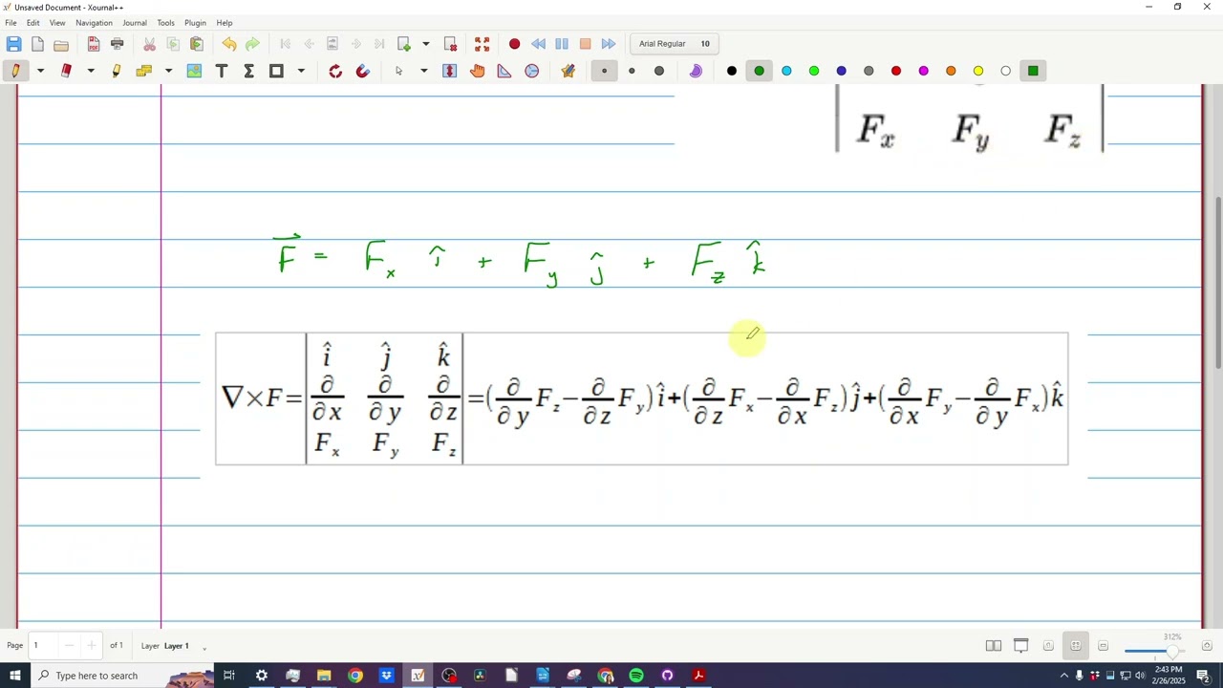This screenshot has width=1223, height=688.
Task: Delete the current page
Action: pos(450,44)
